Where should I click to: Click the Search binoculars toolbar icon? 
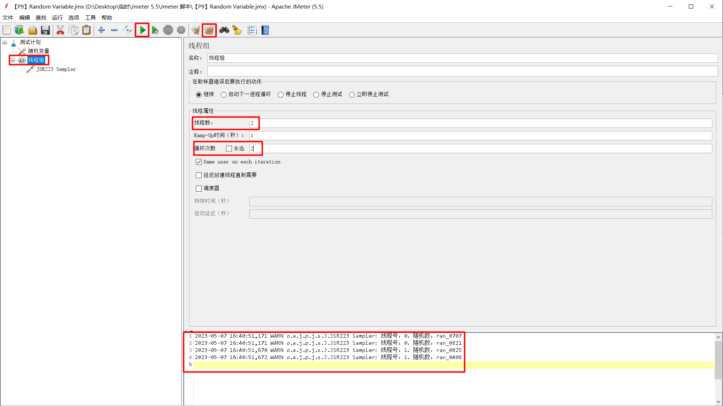[224, 30]
